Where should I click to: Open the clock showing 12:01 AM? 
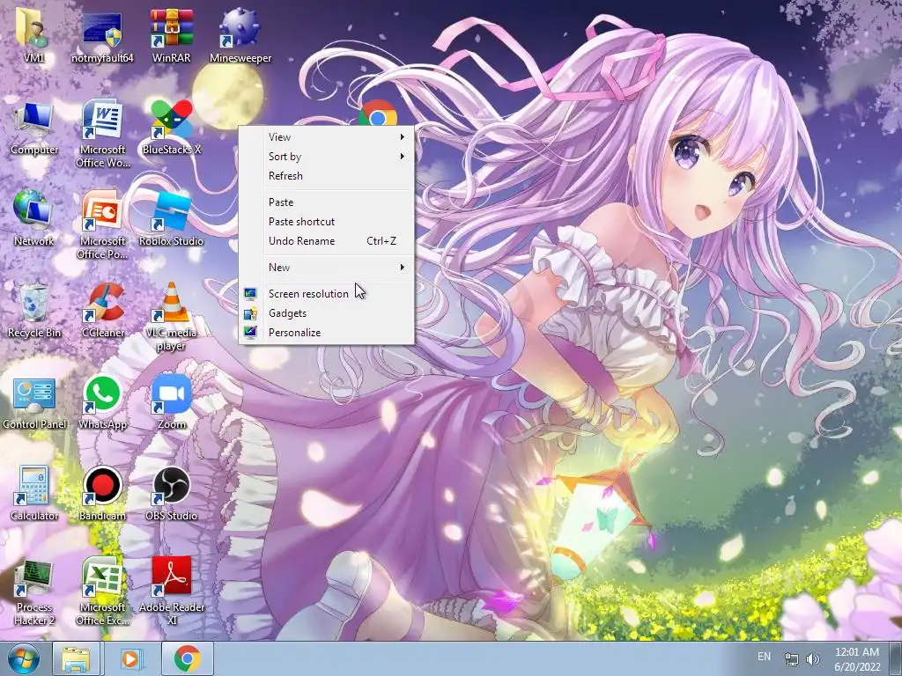[x=857, y=659]
